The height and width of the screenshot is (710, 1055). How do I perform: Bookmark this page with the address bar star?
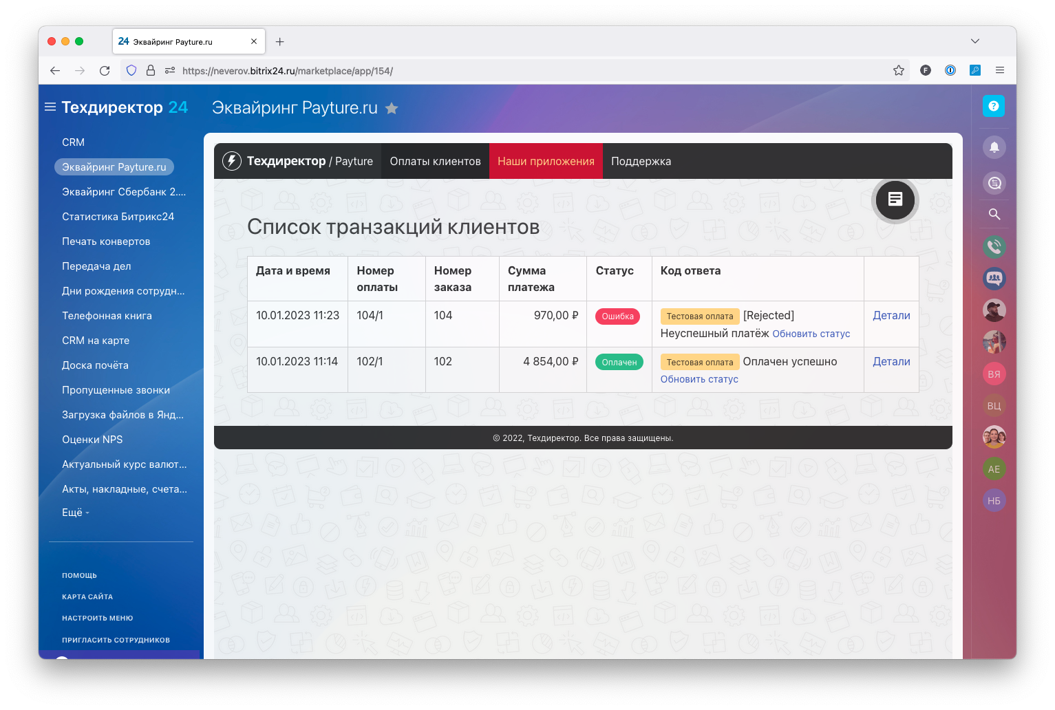coord(899,70)
